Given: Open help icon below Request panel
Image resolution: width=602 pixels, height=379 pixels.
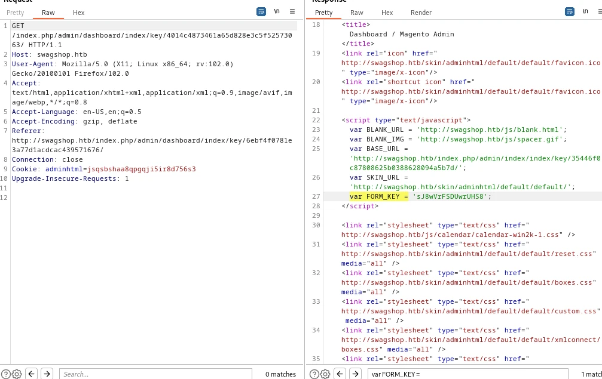Looking at the screenshot, I should (x=6, y=374).
